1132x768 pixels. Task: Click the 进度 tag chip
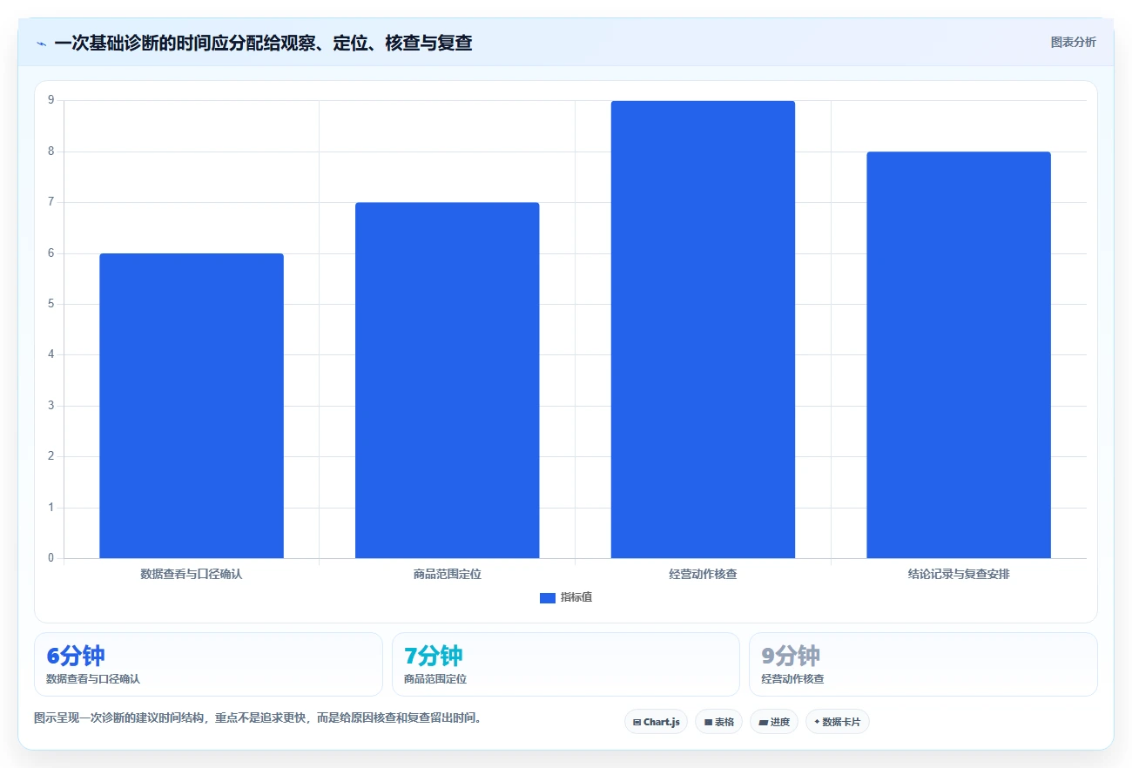[x=774, y=722]
